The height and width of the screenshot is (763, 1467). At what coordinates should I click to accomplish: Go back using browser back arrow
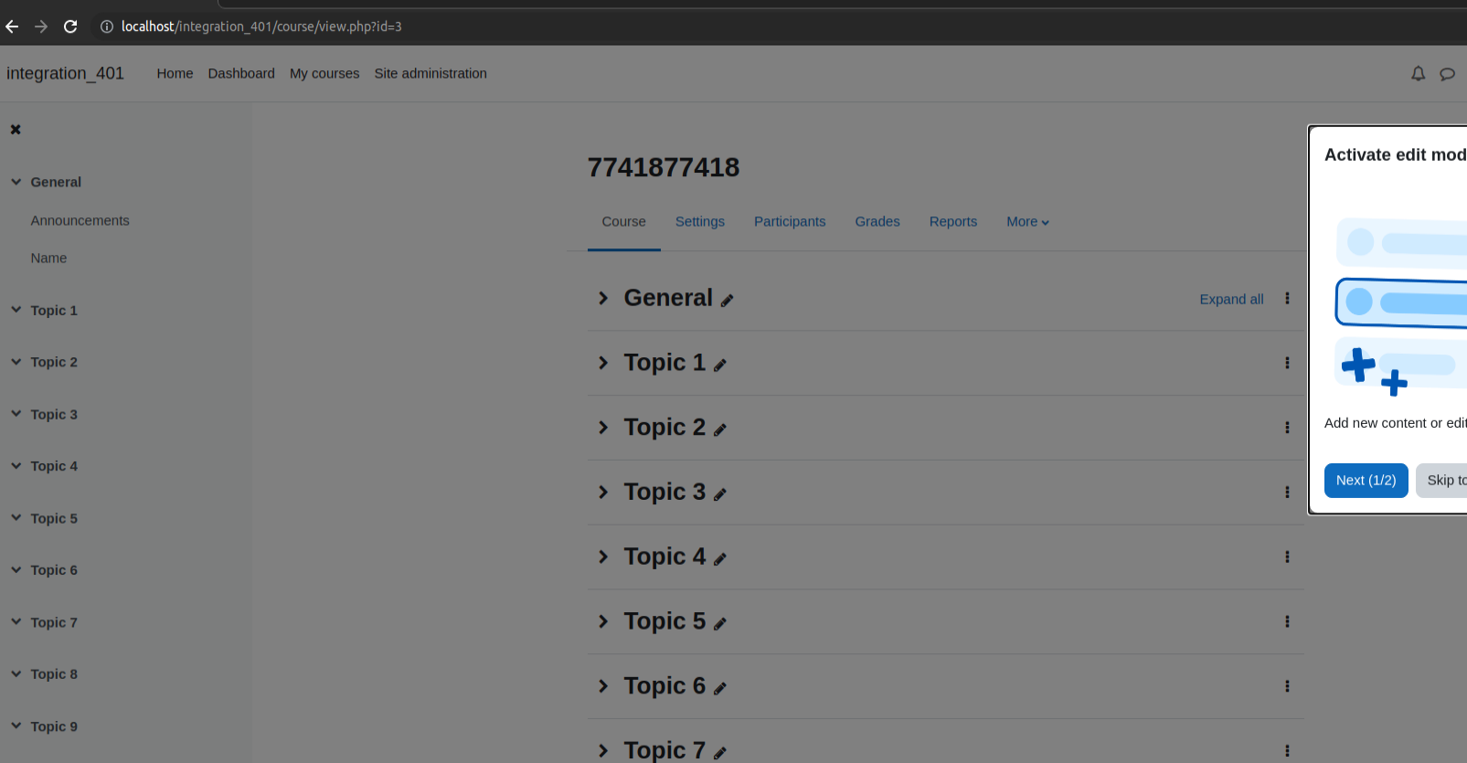point(12,26)
